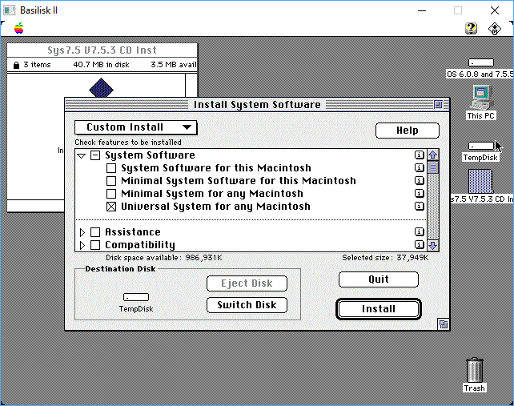Open the Application menu icon in the menu bar

click(494, 29)
